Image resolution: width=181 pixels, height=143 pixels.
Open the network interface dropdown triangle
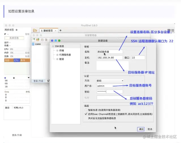coord(29,78)
